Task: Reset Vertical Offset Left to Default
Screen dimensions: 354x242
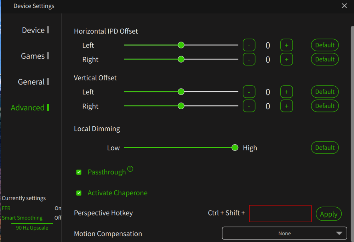Action: (325, 92)
